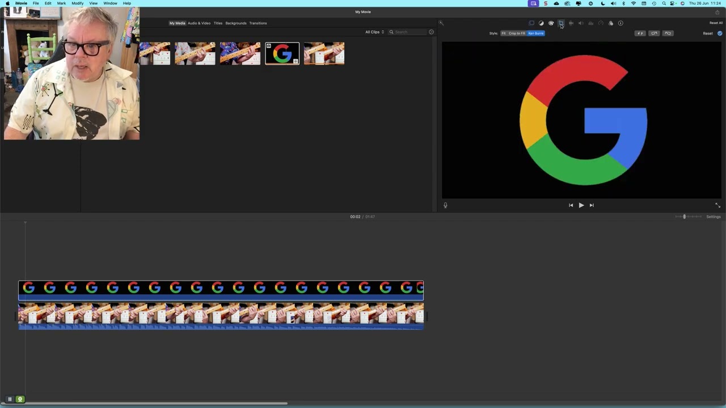Image resolution: width=726 pixels, height=408 pixels.
Task: Open the iMovie application menu
Action: (21, 3)
